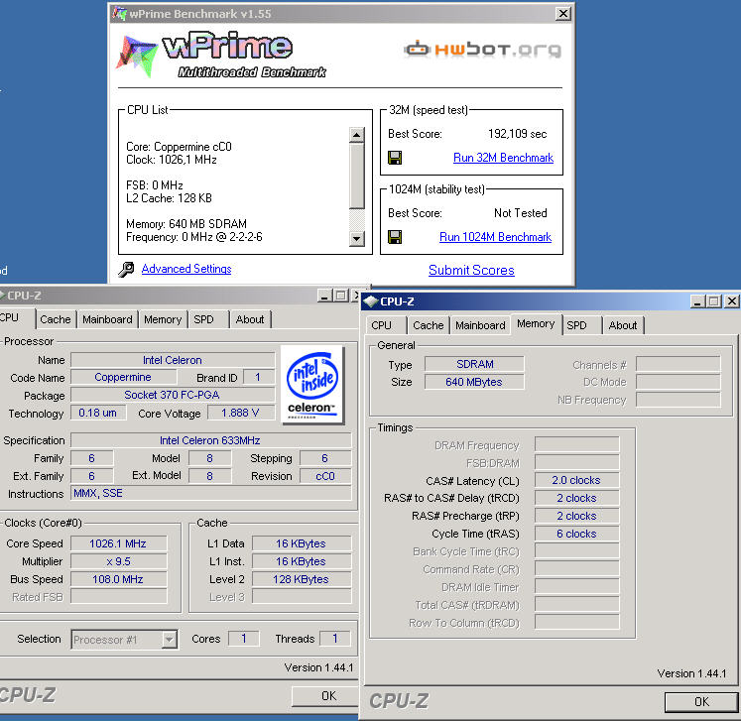
Task: Click CAS# Latency value '2.0 clocks'
Action: [x=576, y=480]
